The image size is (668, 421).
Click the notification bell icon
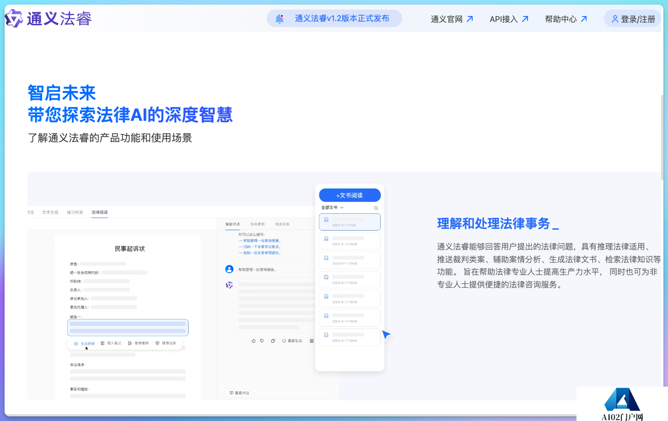(280, 19)
